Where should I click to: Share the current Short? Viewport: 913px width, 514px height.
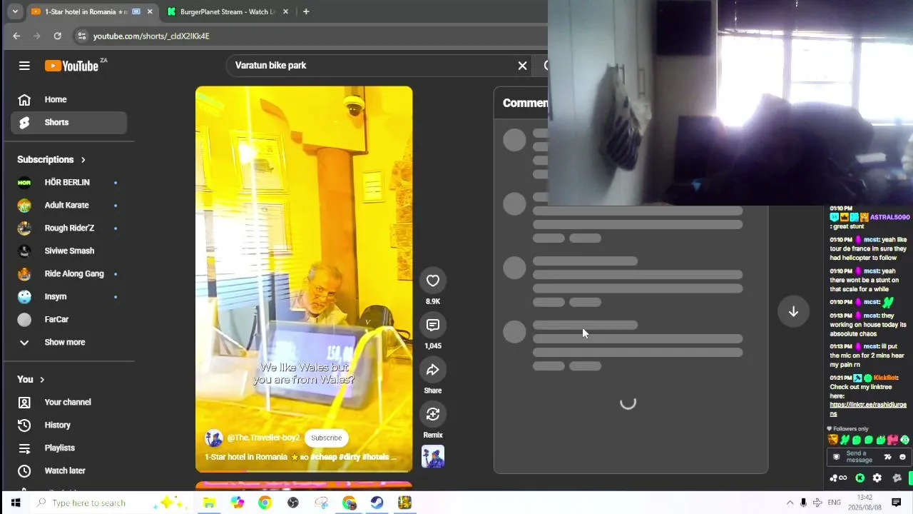point(432,370)
